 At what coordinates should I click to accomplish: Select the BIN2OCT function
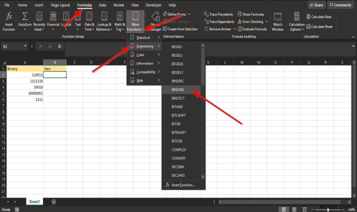tap(182, 98)
